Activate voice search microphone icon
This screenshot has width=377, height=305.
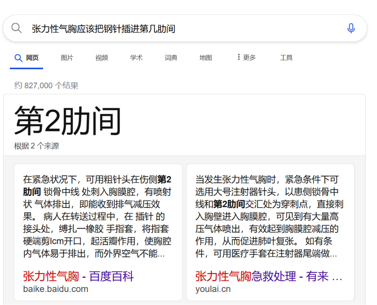coord(351,28)
